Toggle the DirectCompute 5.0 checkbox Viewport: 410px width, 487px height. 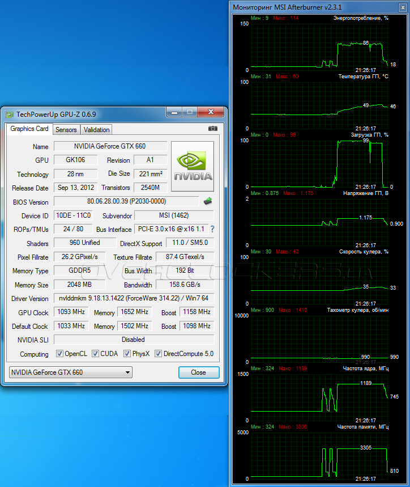[x=158, y=353]
